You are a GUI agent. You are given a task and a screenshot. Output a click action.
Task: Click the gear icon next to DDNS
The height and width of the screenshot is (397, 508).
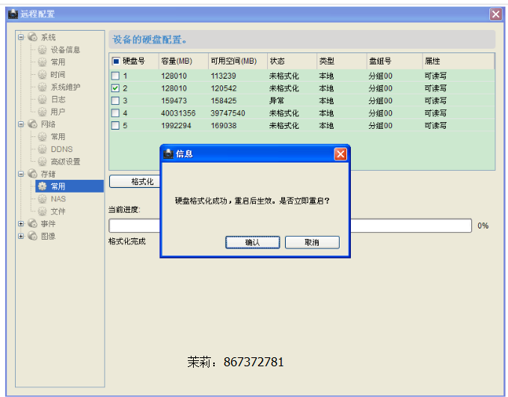pyautogui.click(x=43, y=149)
